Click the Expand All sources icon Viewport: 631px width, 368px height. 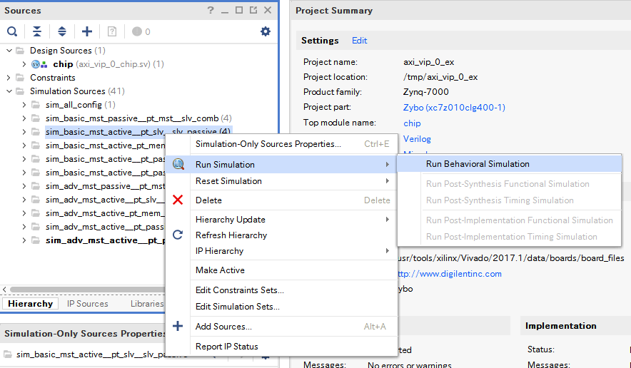click(x=62, y=31)
